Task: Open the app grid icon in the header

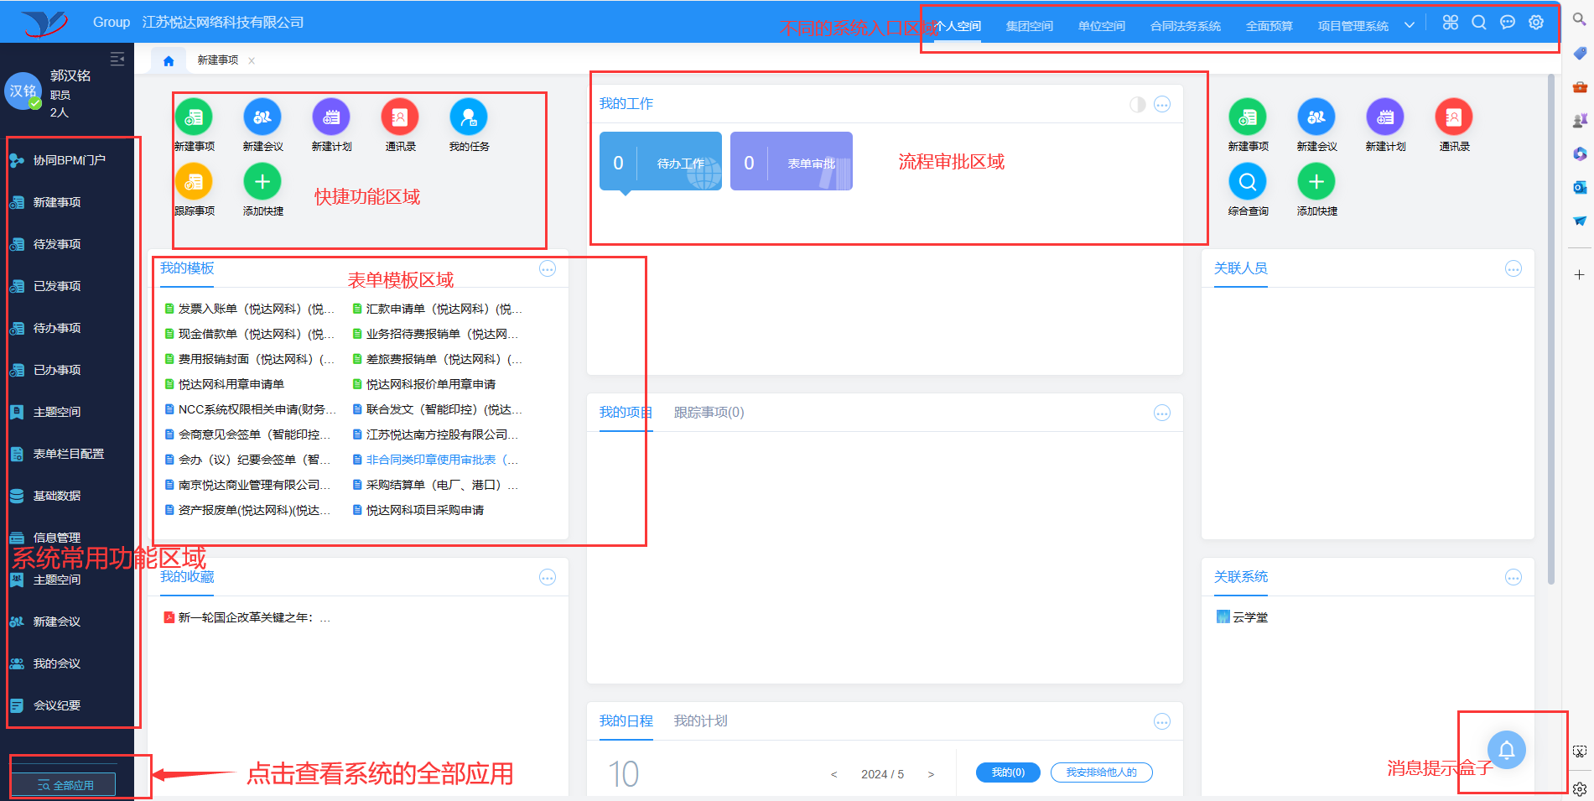Action: pyautogui.click(x=1450, y=23)
